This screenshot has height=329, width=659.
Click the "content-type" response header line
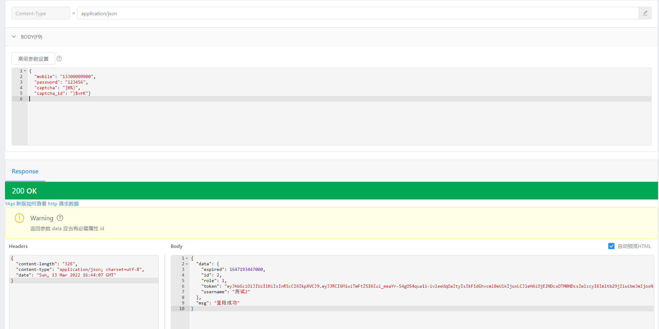pos(80,269)
